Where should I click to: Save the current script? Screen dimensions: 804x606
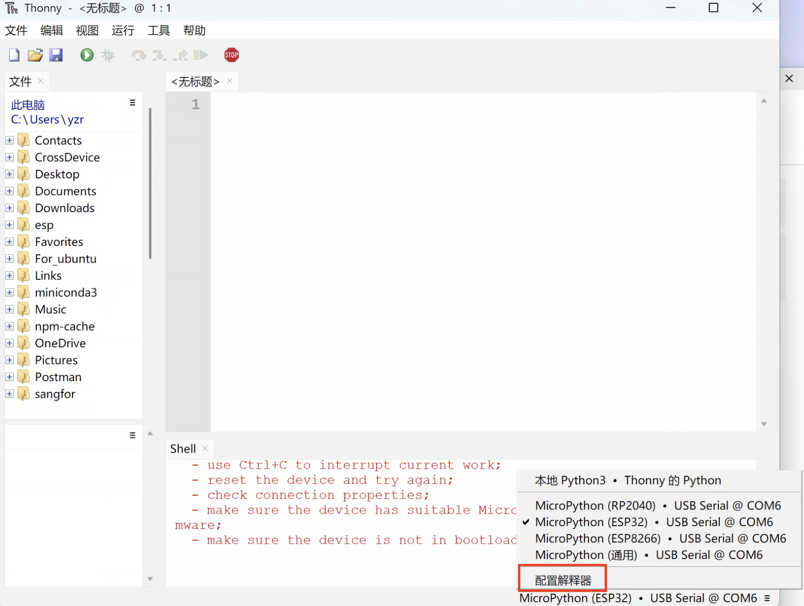point(56,55)
